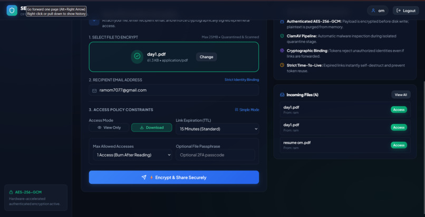Click 'Hardware-accelerated authenticated encryption active' text
This screenshot has height=217, width=425.
click(x=35, y=201)
